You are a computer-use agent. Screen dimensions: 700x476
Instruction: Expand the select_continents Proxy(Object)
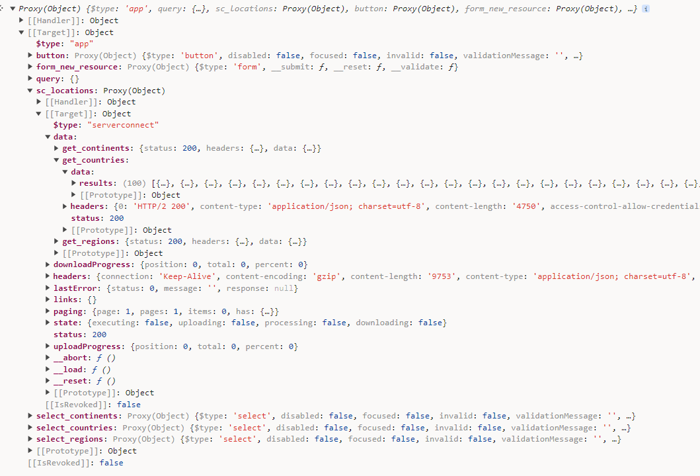click(x=30, y=416)
